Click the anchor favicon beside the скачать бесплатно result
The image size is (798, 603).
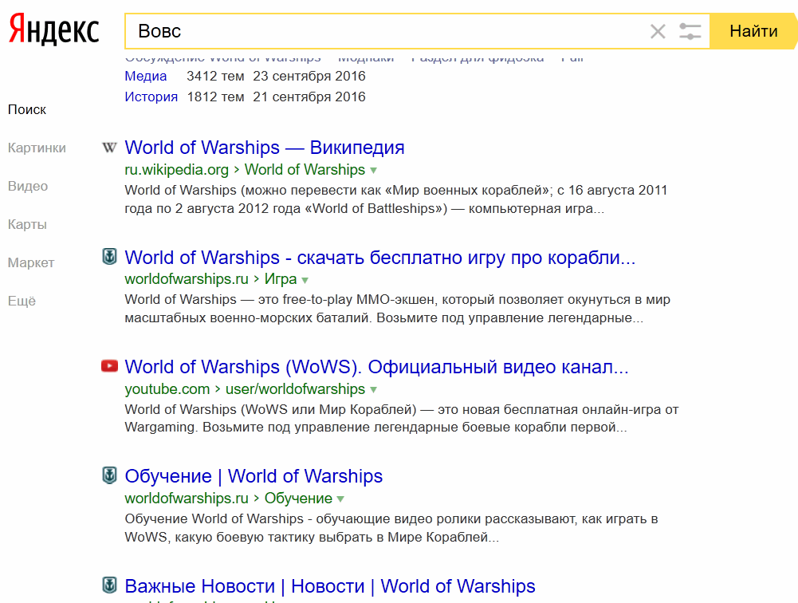pos(109,256)
